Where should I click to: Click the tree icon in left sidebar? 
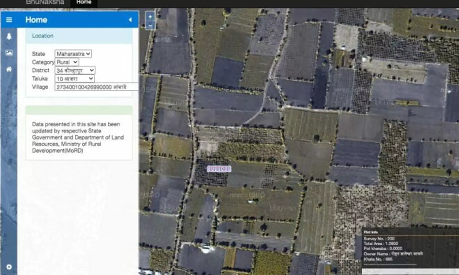[9, 36]
